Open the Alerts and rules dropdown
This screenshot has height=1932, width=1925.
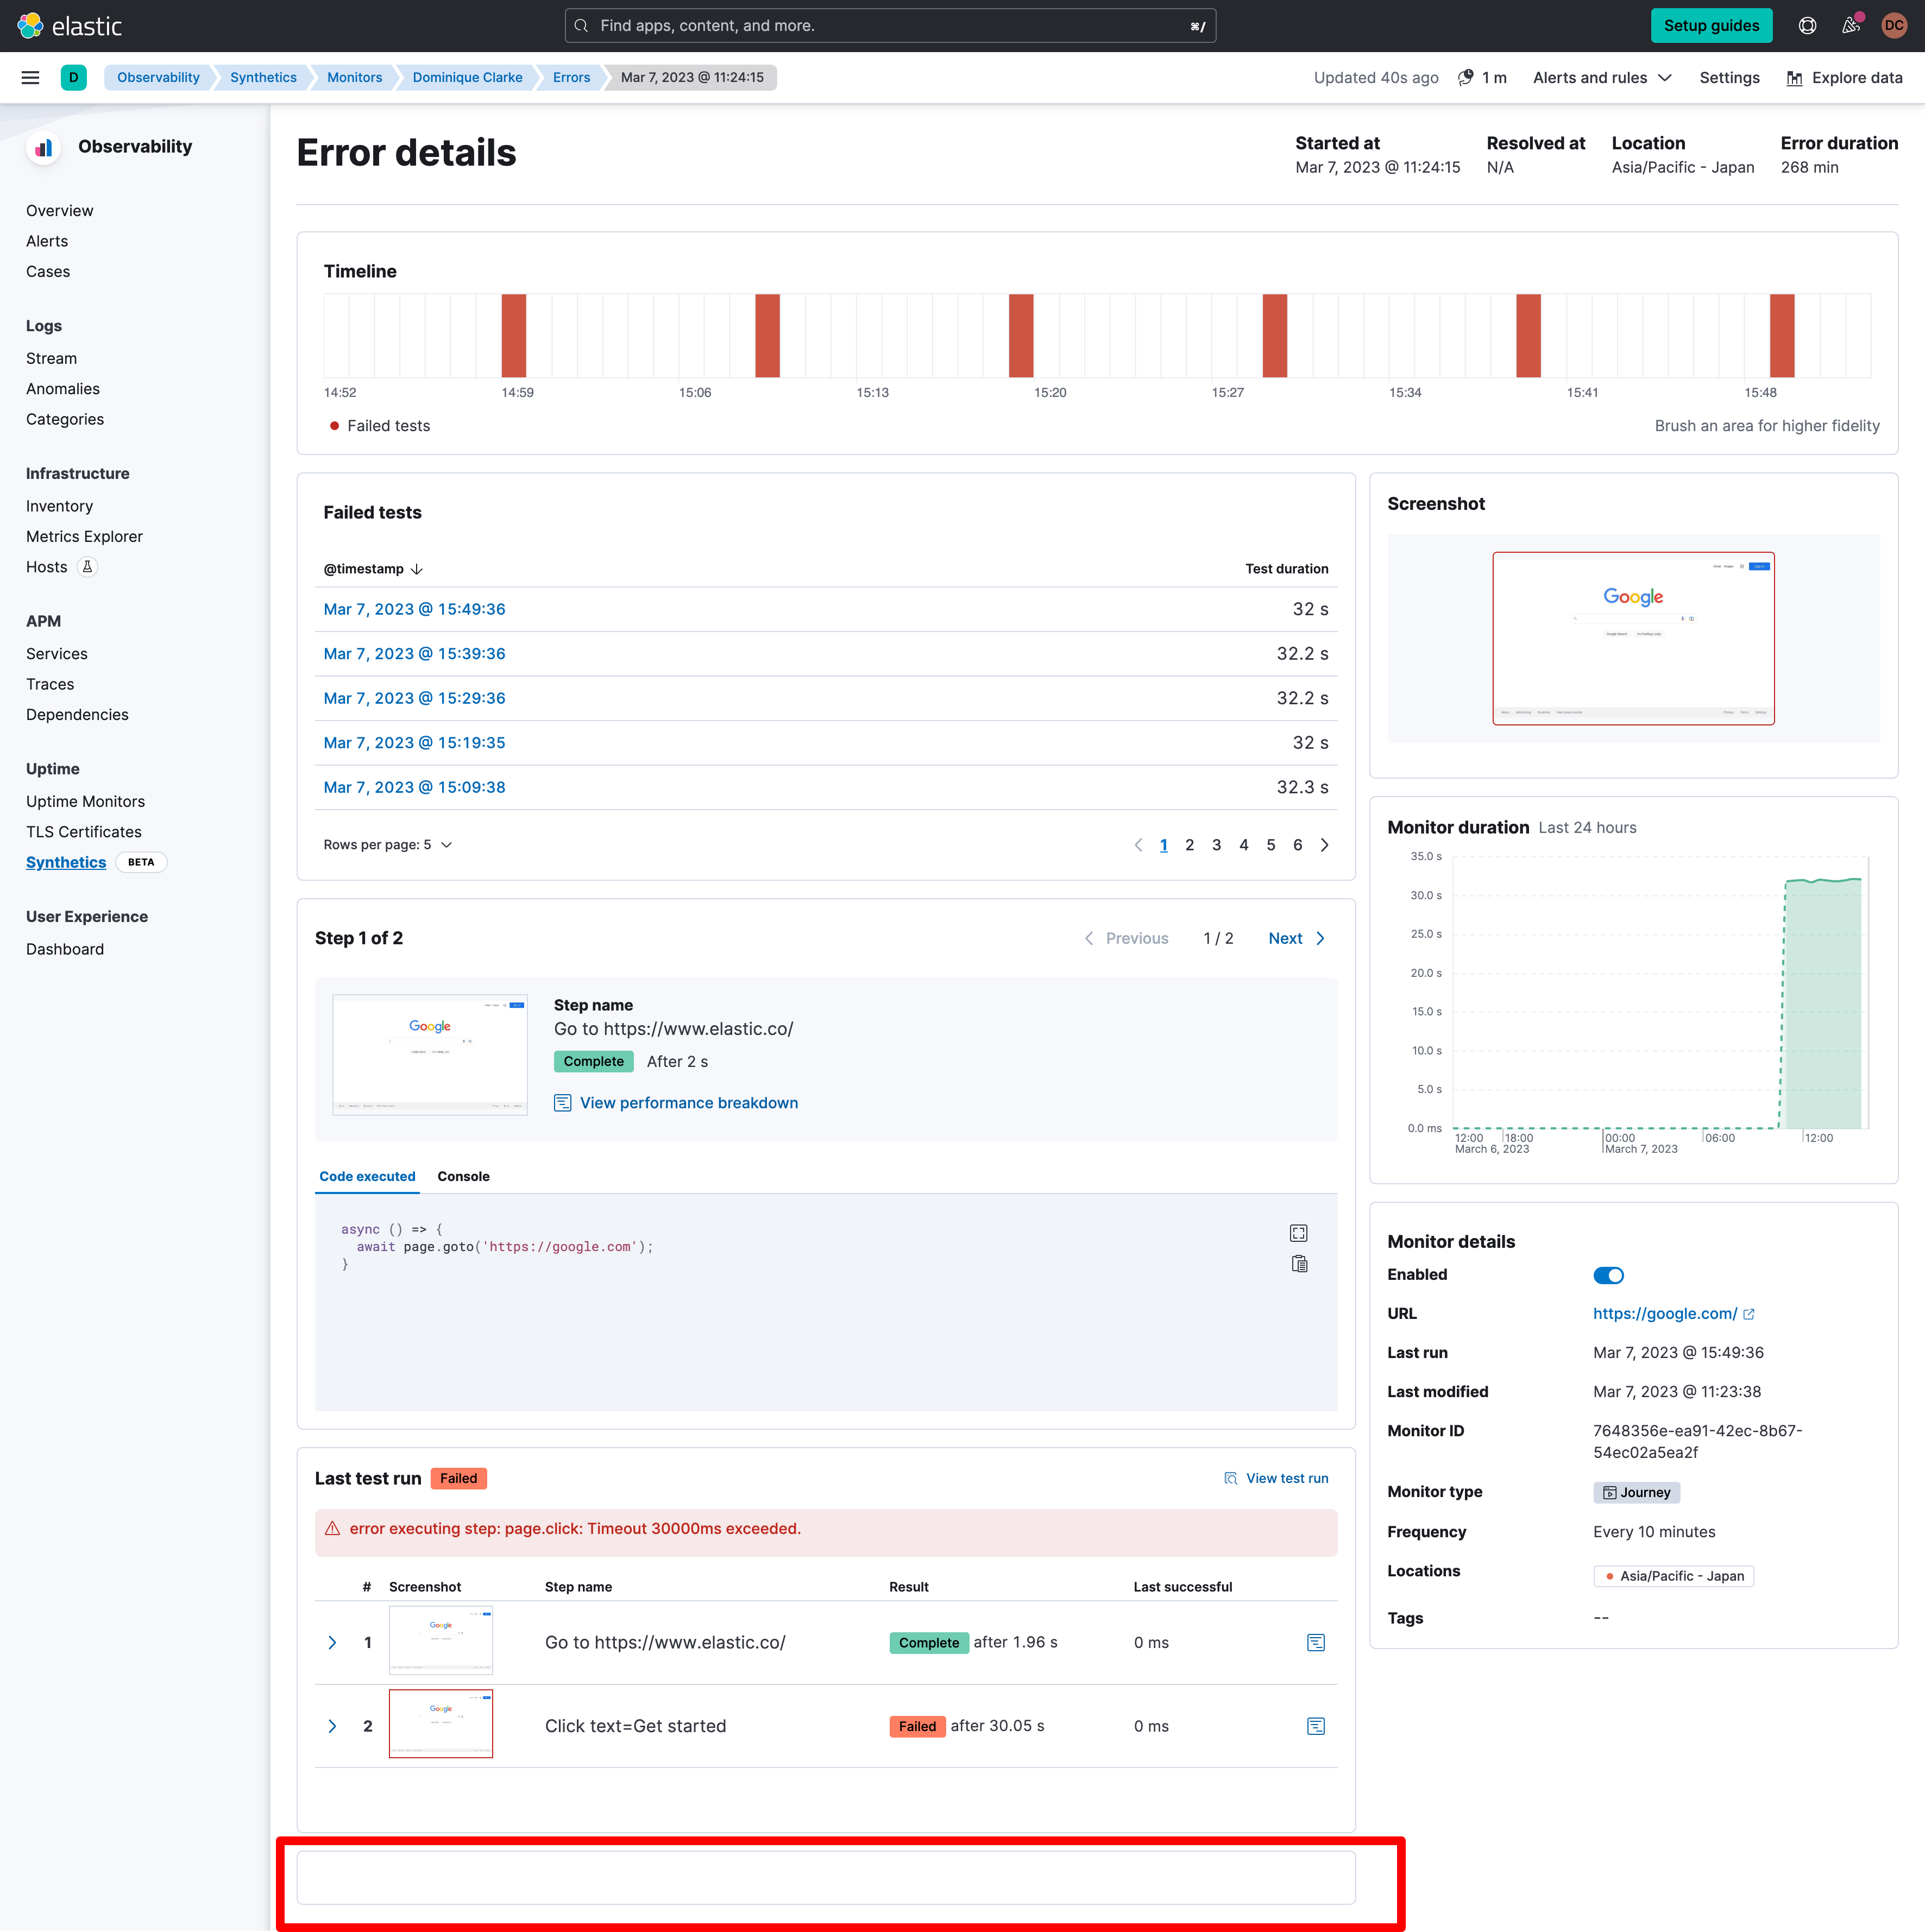[1601, 77]
